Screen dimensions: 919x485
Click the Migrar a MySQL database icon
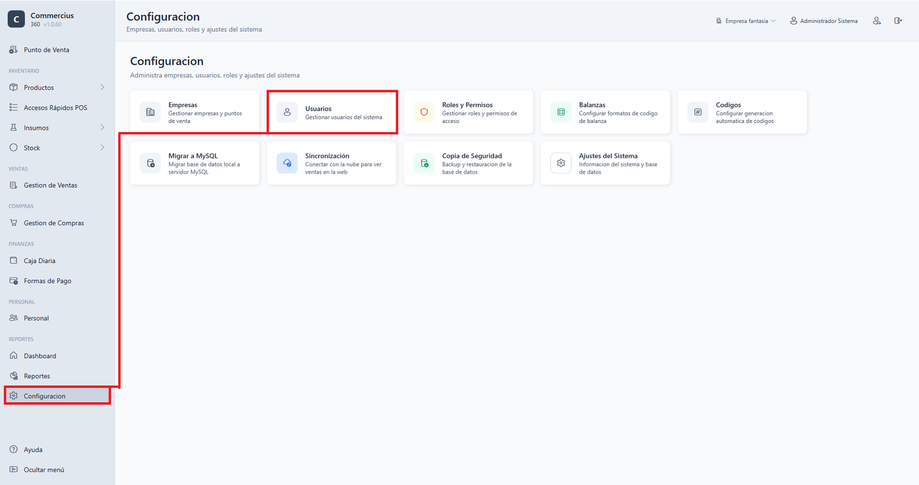(x=150, y=163)
